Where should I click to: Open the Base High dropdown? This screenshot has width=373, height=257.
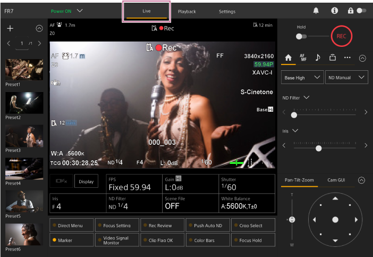(302, 78)
